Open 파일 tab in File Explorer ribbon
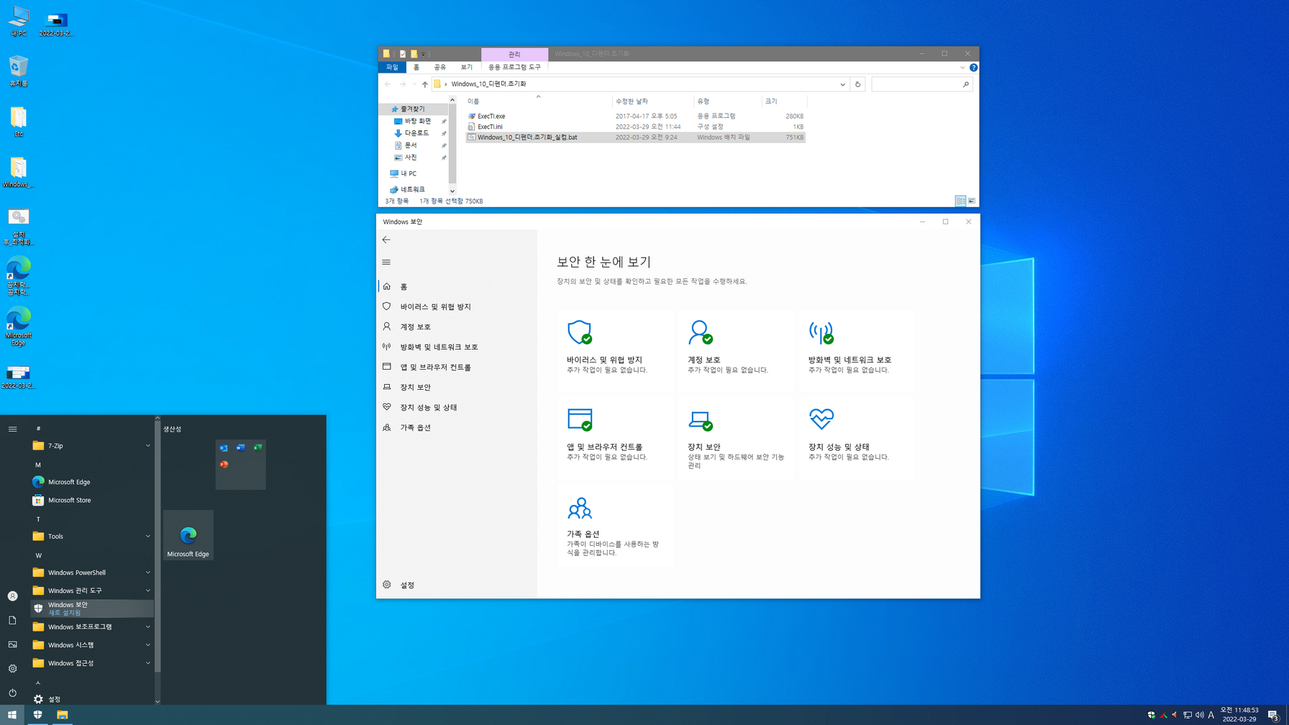Viewport: 1289px width, 725px height. pos(392,67)
